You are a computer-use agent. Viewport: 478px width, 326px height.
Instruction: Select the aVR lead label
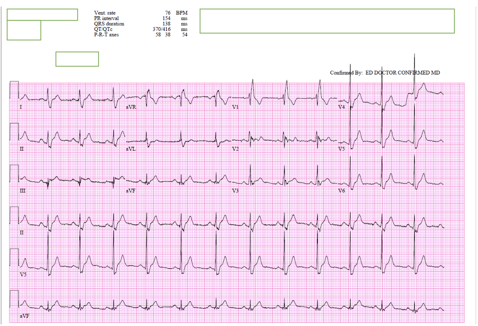click(x=131, y=107)
